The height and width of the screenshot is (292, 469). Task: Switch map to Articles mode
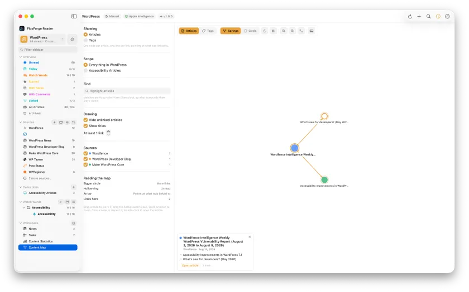(189, 31)
